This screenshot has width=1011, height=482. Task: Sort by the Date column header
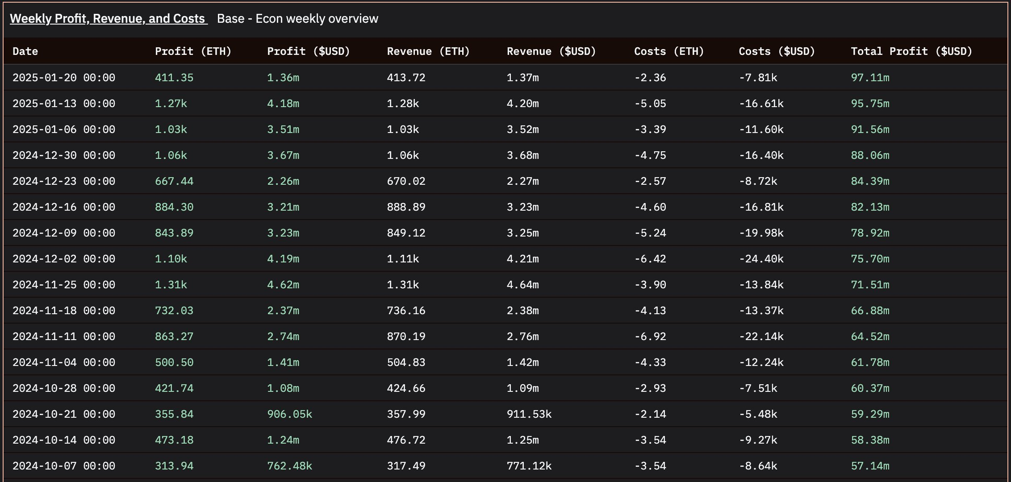pos(25,51)
